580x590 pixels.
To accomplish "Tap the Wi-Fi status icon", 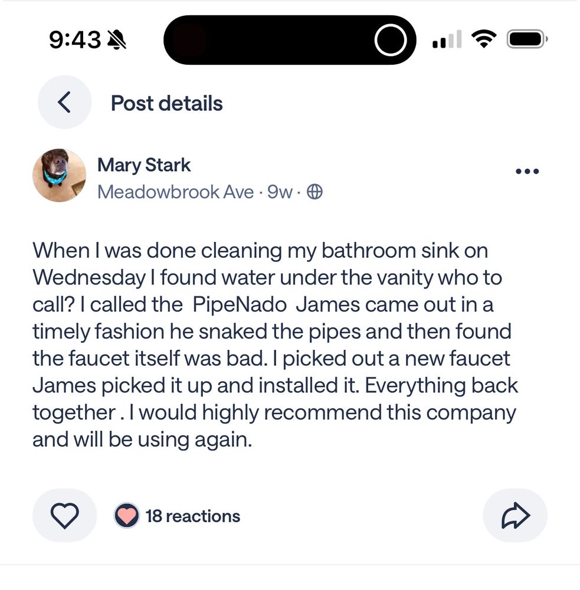I will [x=483, y=40].
